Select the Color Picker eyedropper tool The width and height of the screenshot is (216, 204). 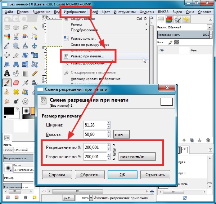7,46
